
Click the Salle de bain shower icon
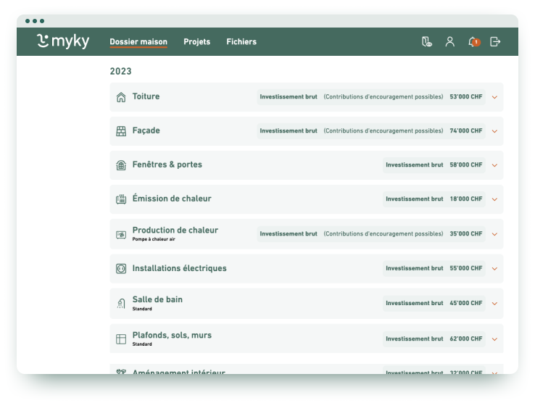coord(121,304)
